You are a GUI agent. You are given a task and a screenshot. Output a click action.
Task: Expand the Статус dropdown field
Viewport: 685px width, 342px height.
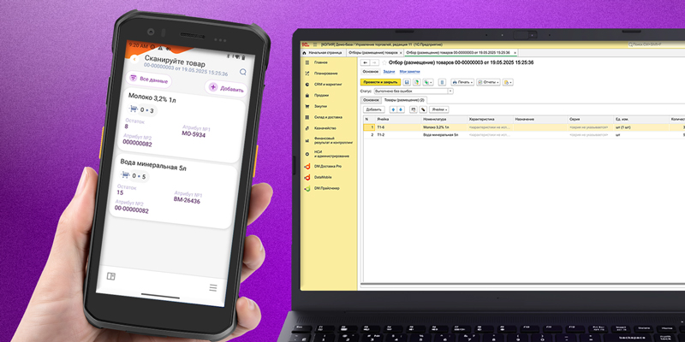coord(449,91)
